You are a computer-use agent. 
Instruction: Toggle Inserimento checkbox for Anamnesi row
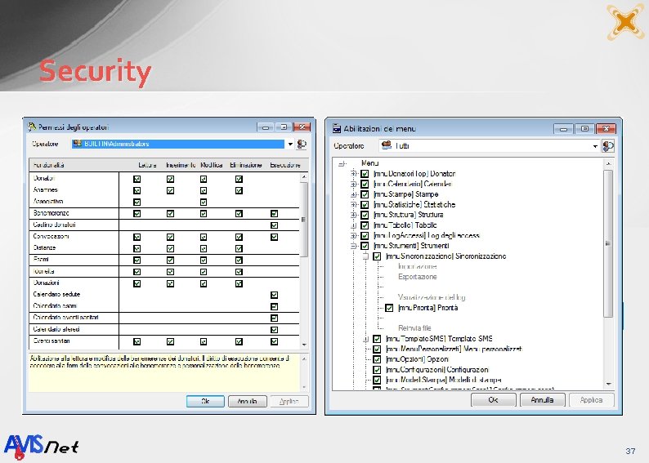click(170, 190)
